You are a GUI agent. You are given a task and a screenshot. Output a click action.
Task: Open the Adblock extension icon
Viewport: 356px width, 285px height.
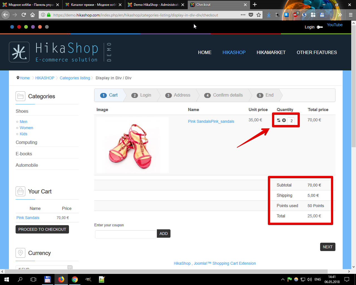coord(295,15)
